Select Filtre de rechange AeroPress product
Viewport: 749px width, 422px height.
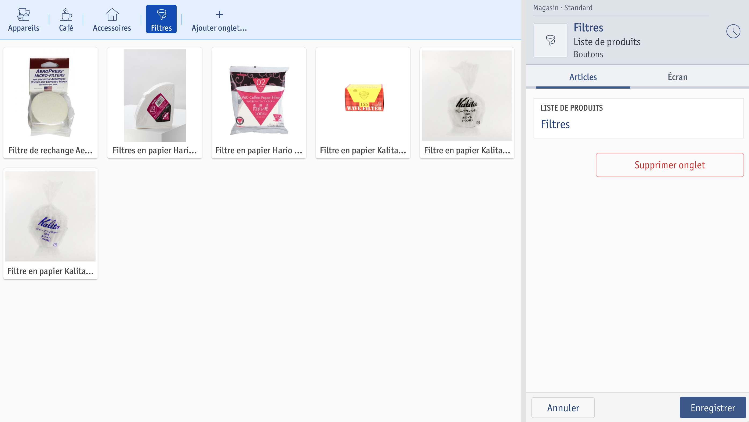point(50,103)
